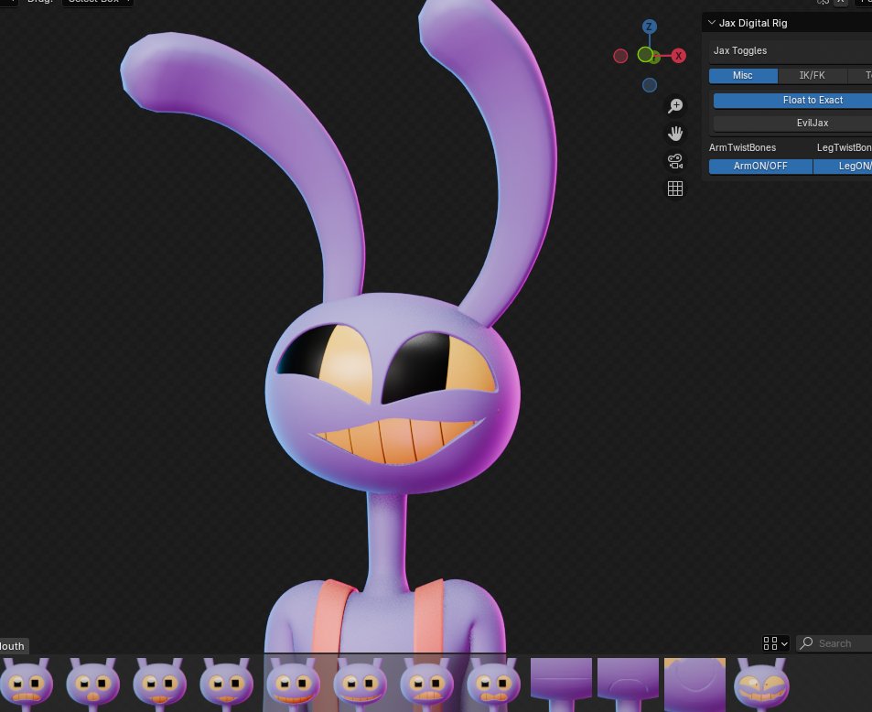Select the flat line mouth close-up thumbnail
The width and height of the screenshot is (872, 712).
click(561, 685)
